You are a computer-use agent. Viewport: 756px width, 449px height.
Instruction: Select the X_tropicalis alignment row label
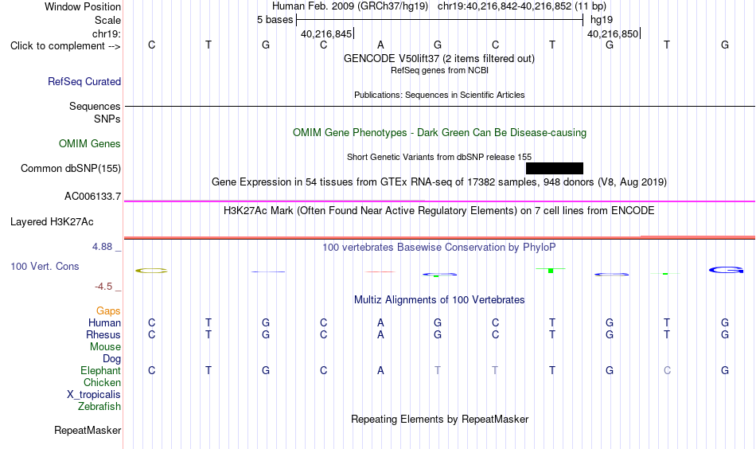[x=94, y=395]
